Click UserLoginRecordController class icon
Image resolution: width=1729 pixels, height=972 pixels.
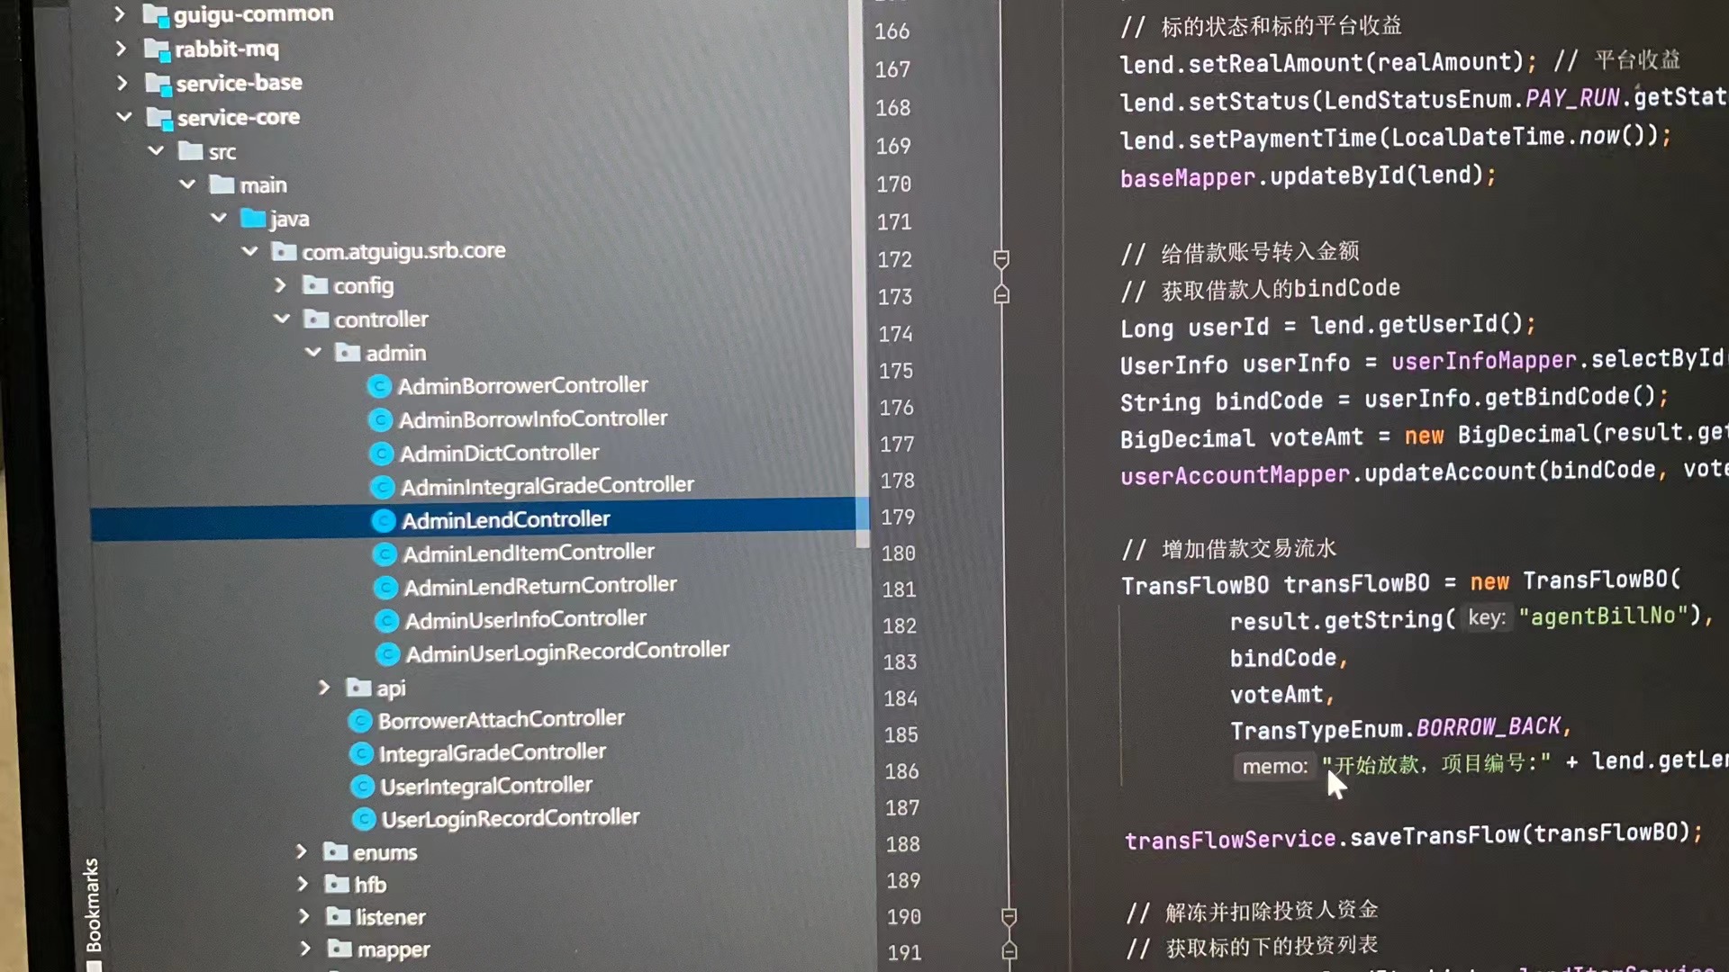click(363, 819)
